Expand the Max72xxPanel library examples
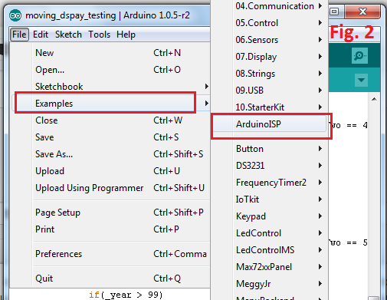Image resolution: width=387 pixels, height=300 pixels. 270,267
